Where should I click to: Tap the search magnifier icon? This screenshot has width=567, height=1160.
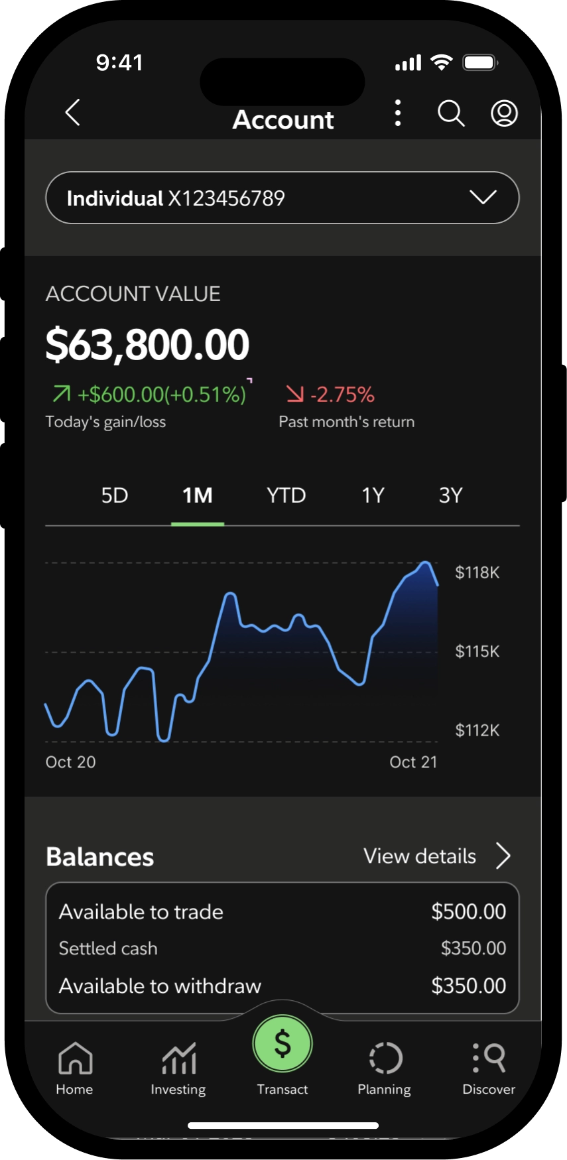tap(451, 113)
